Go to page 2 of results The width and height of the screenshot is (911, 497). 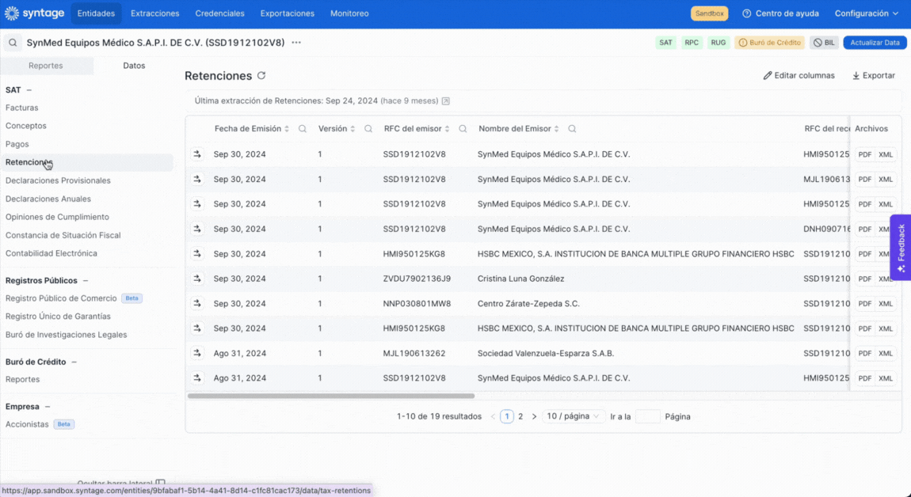tap(520, 416)
